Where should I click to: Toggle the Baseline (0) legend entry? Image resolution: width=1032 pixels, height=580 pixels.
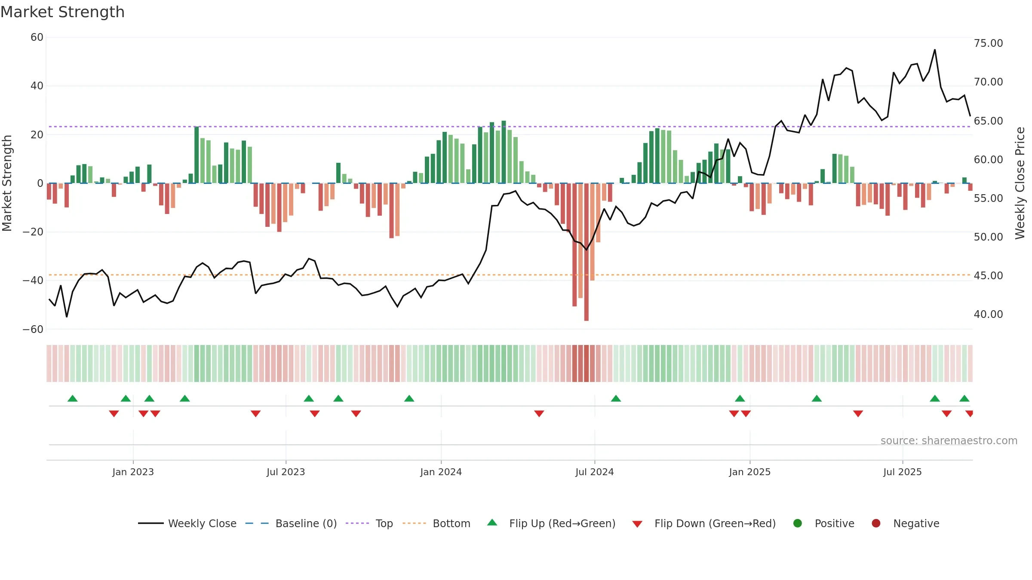pos(291,523)
